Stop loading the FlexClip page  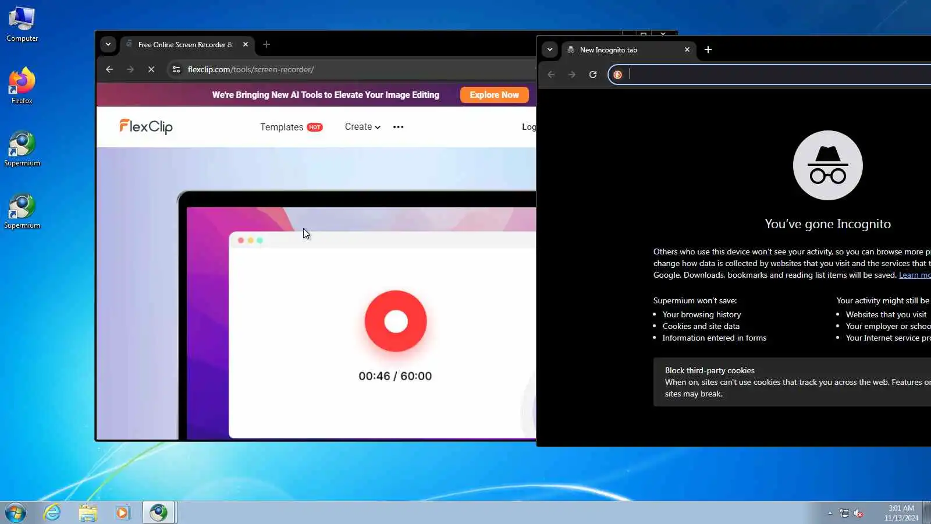[151, 69]
